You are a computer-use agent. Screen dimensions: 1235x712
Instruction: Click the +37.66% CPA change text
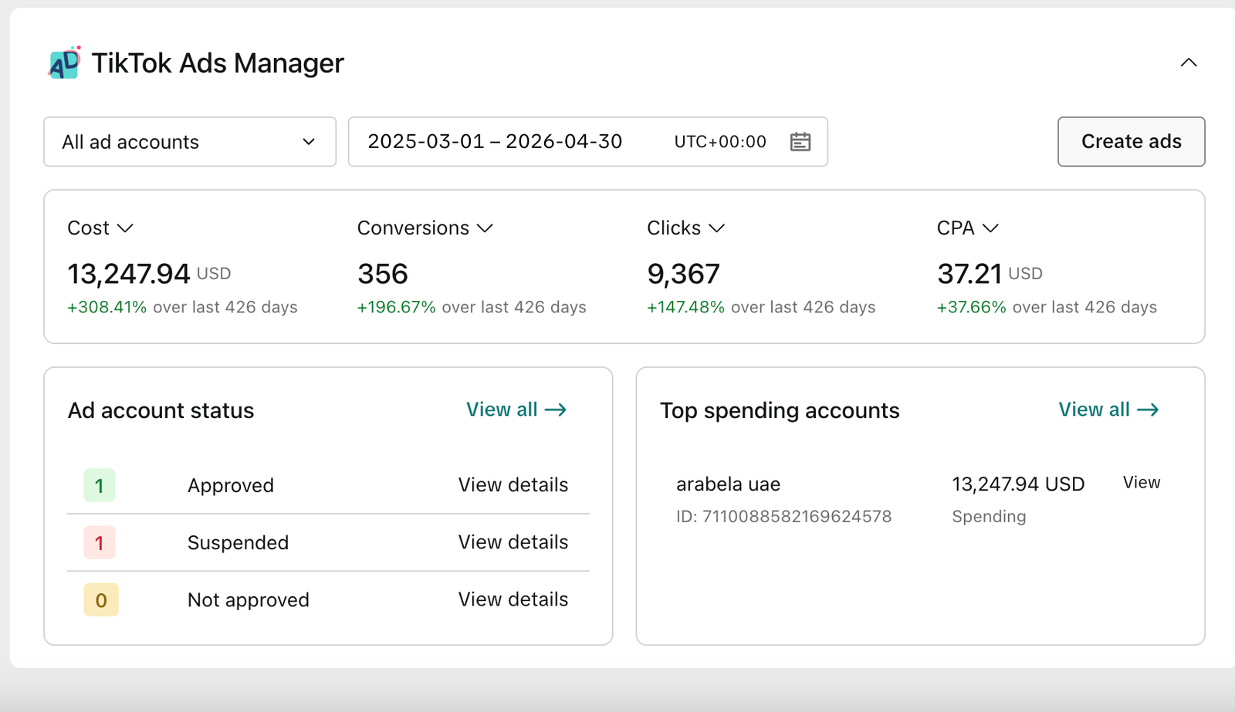(972, 307)
